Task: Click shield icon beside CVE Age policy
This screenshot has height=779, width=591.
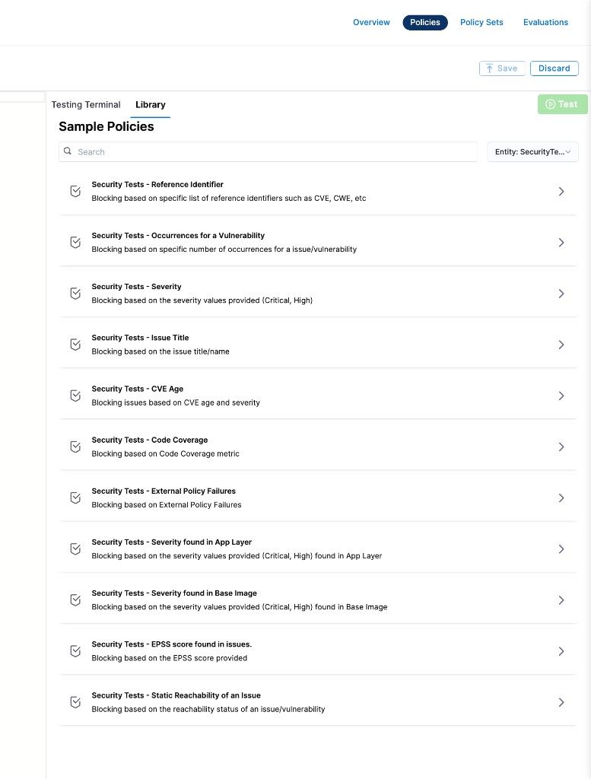Action: point(75,395)
